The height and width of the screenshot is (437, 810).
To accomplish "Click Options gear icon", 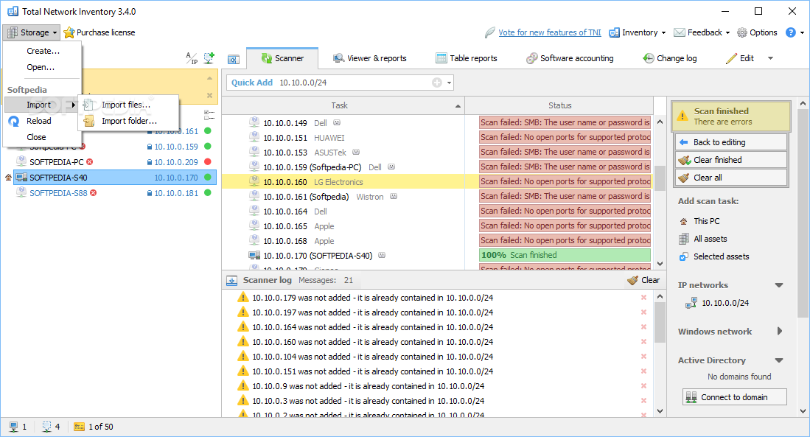I will (741, 32).
